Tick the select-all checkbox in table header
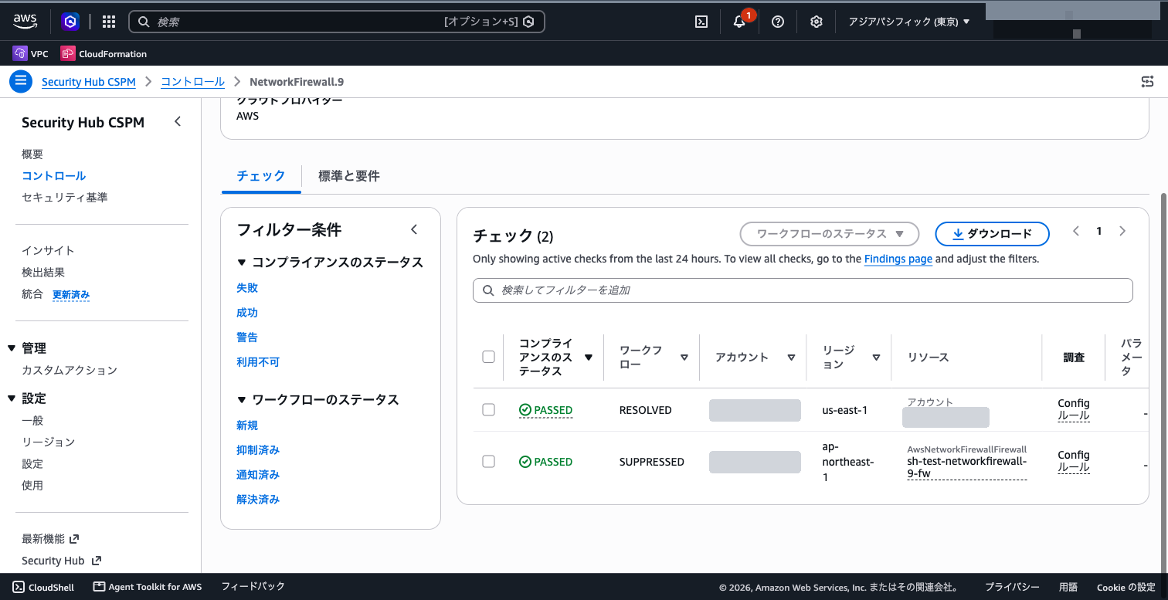 488,357
